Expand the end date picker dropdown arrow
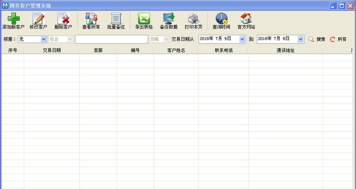This screenshot has height=189, width=356. [x=300, y=39]
